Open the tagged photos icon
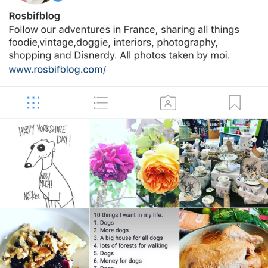 (168, 102)
